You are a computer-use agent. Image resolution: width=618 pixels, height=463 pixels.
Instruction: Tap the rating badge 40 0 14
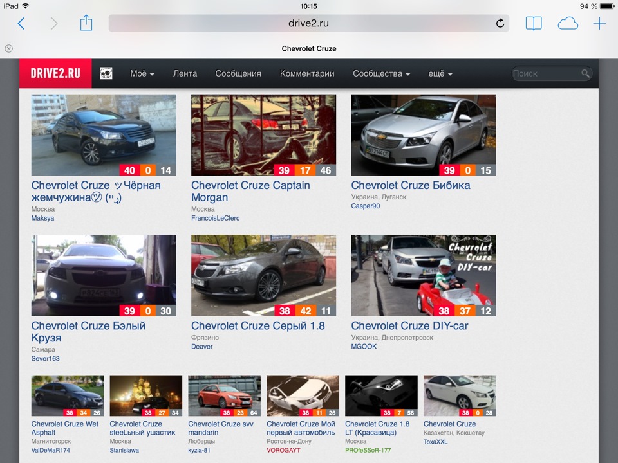coord(148,170)
